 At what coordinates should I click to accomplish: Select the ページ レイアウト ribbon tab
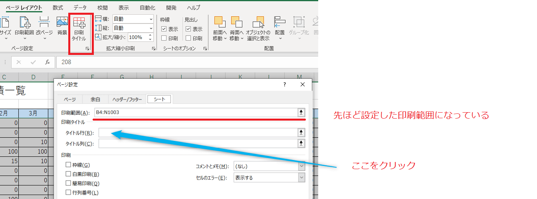pyautogui.click(x=24, y=8)
